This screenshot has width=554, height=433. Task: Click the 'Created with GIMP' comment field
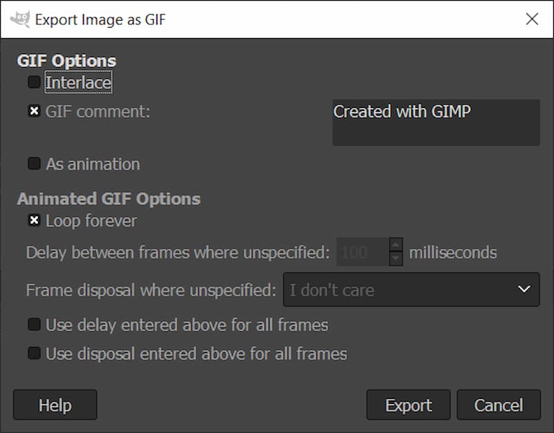436,122
